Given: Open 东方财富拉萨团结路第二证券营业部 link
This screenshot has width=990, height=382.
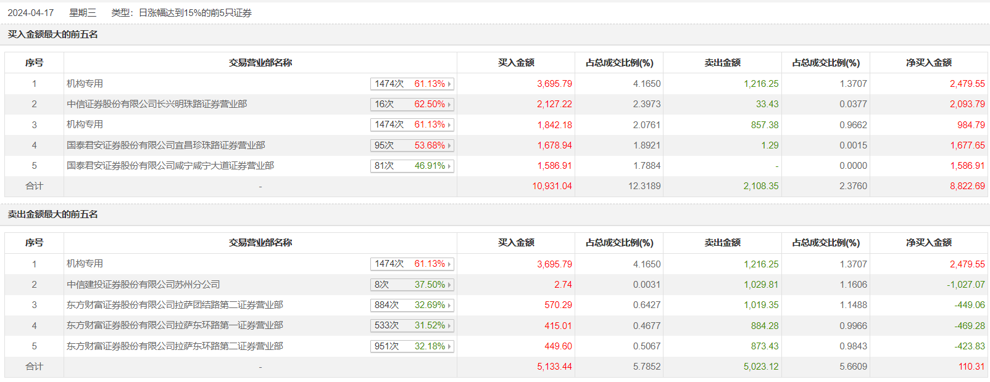Looking at the screenshot, I should 175,305.
